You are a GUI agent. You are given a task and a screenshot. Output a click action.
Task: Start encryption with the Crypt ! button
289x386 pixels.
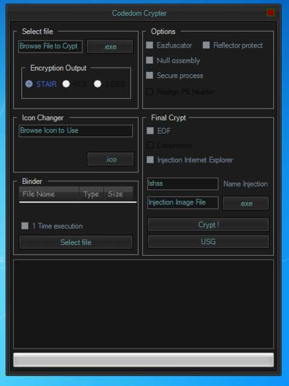coord(208,224)
